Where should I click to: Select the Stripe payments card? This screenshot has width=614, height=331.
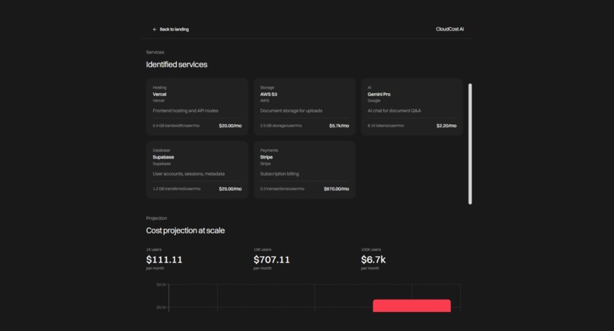point(305,170)
